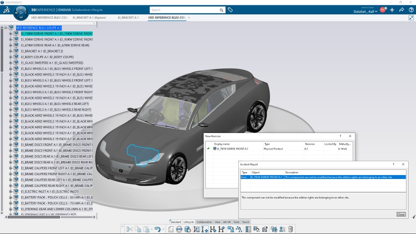Expand the EI_BRACKET A.1 tree node

10,51
